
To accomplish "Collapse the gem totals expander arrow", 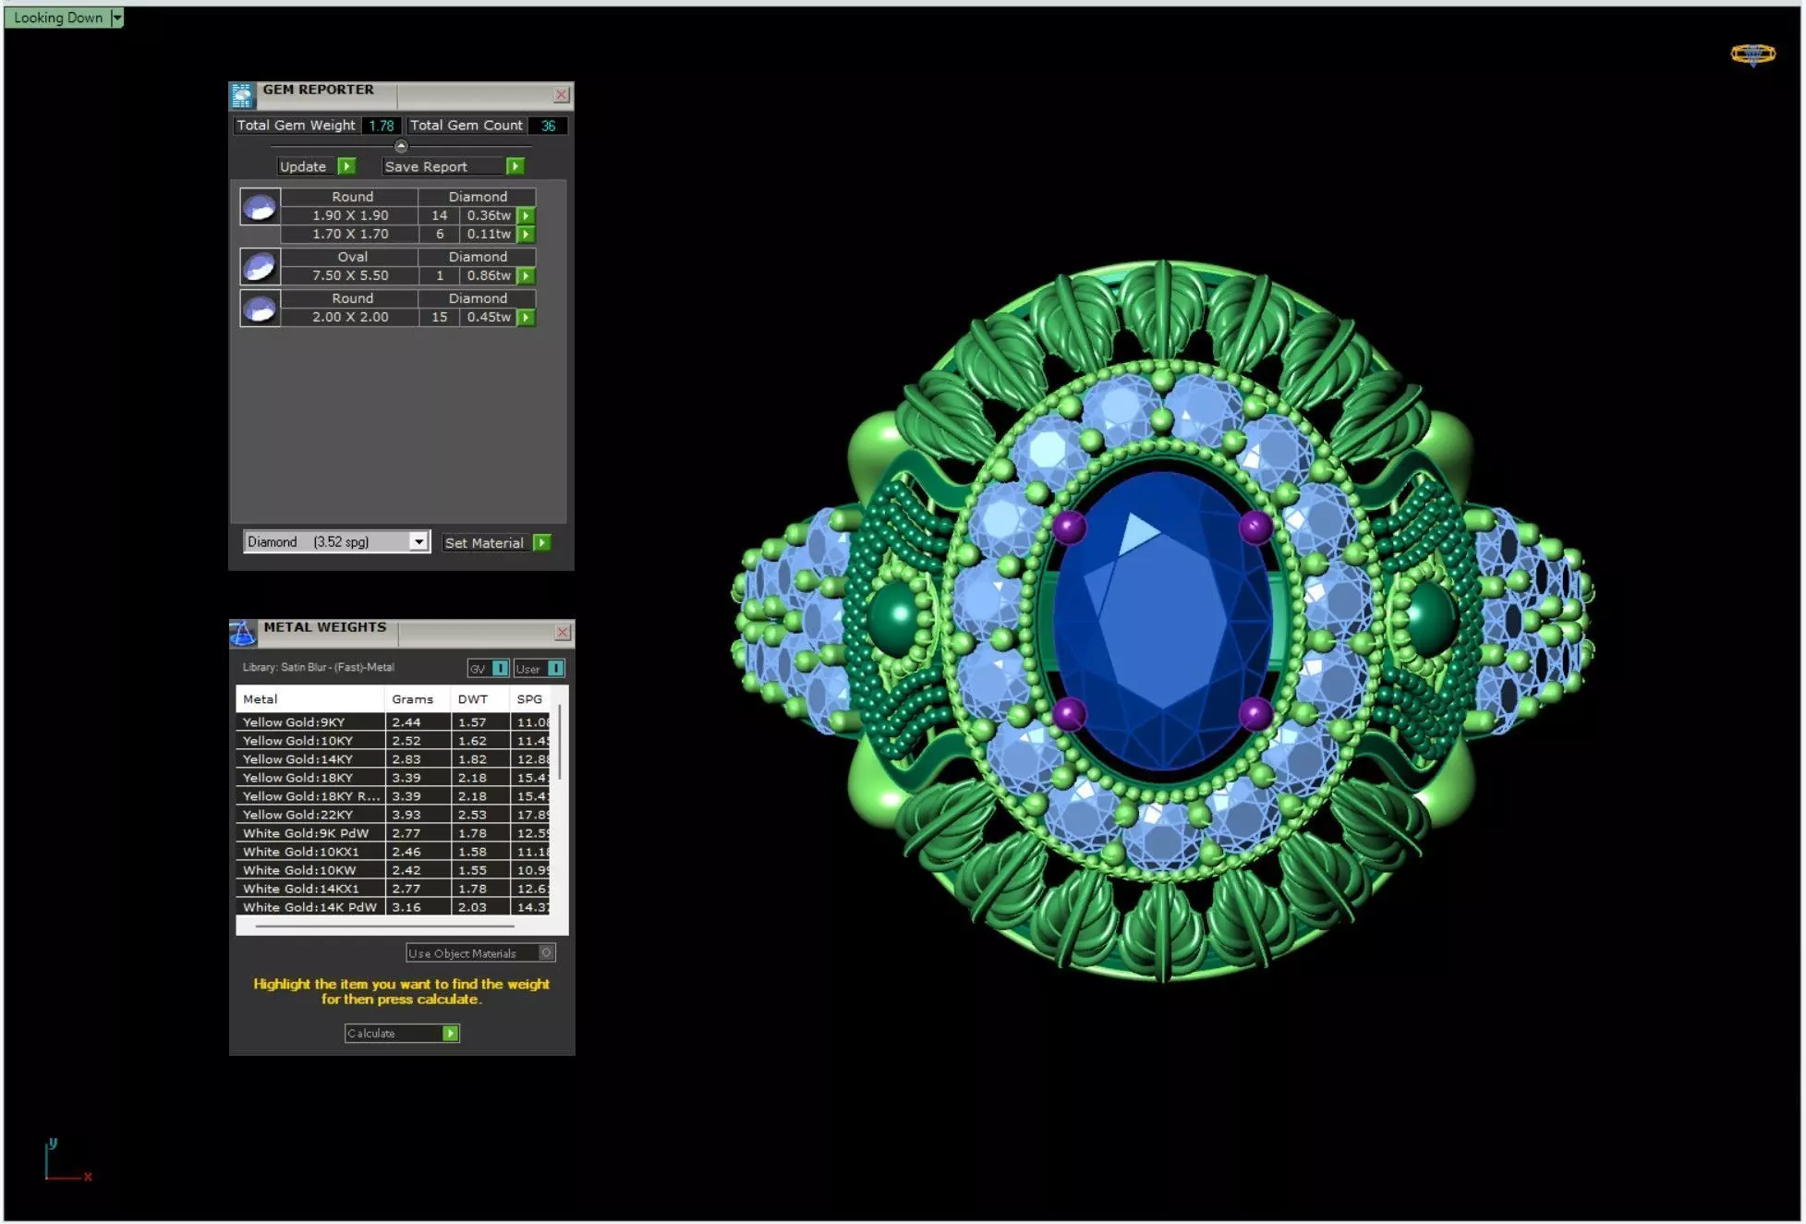I will (x=401, y=146).
